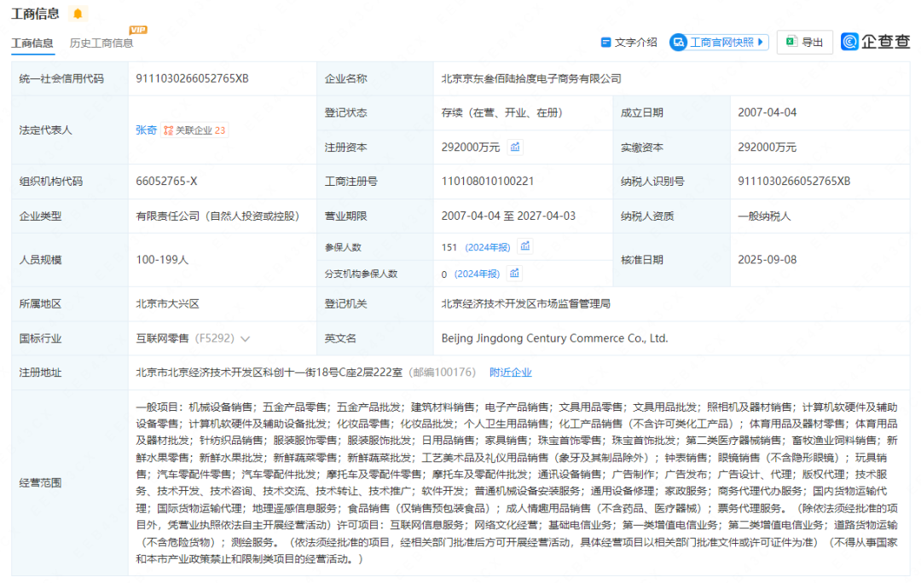Viewport: 921px width, 583px height.
Task: Click the 工商官网快照 magnifier icon
Action: tap(679, 43)
